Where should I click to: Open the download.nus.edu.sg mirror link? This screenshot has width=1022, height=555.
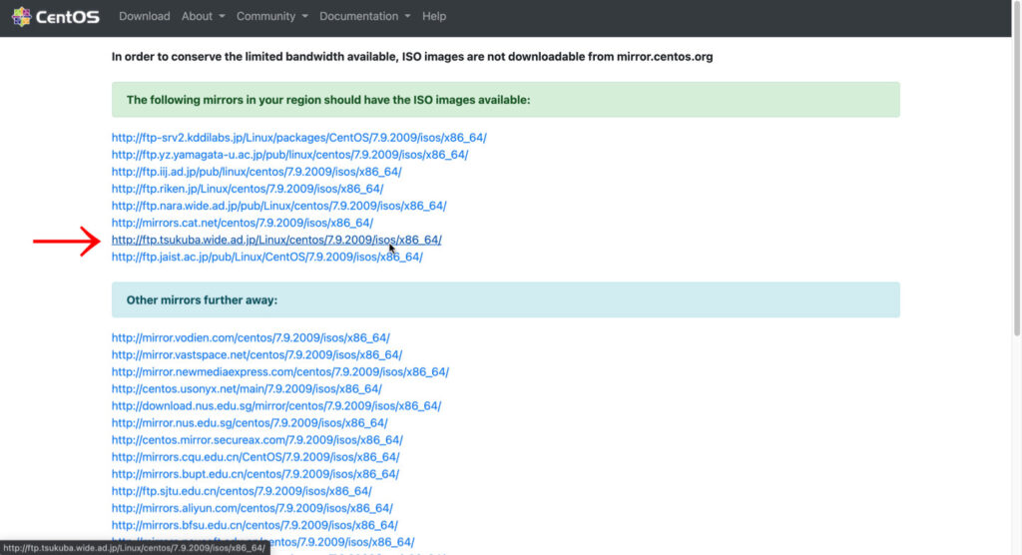pos(276,405)
